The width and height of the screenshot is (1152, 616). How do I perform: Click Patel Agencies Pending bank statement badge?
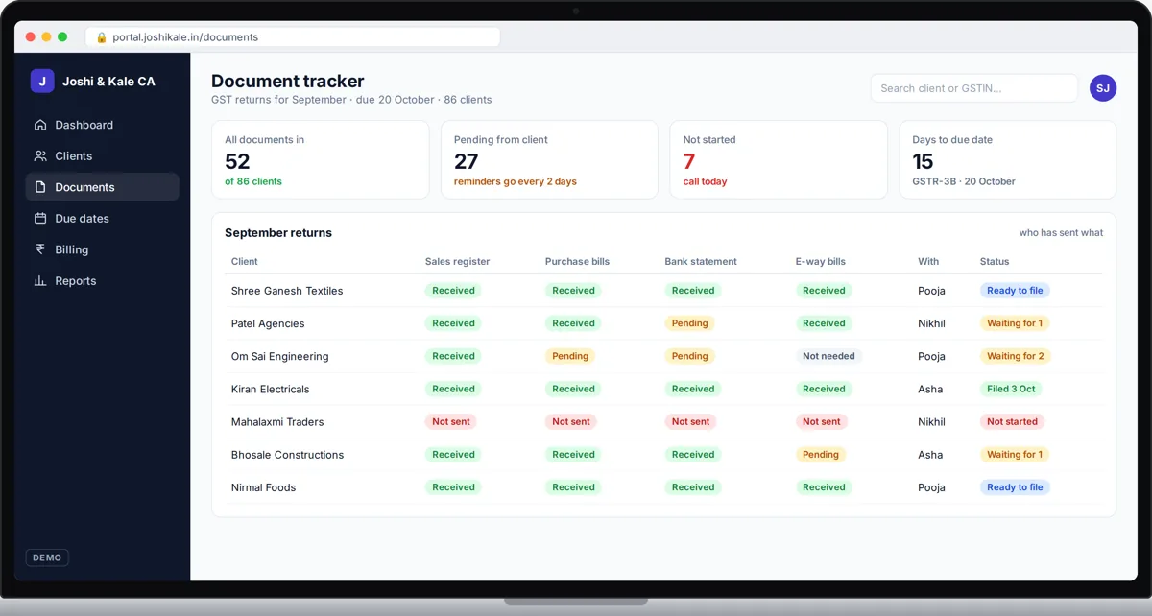tap(690, 323)
